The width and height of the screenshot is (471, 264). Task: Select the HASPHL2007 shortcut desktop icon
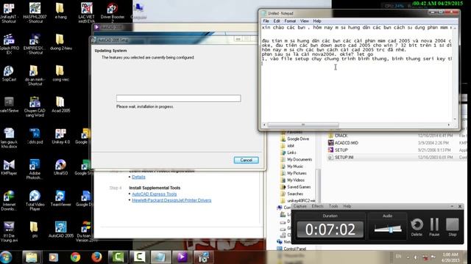point(35,13)
